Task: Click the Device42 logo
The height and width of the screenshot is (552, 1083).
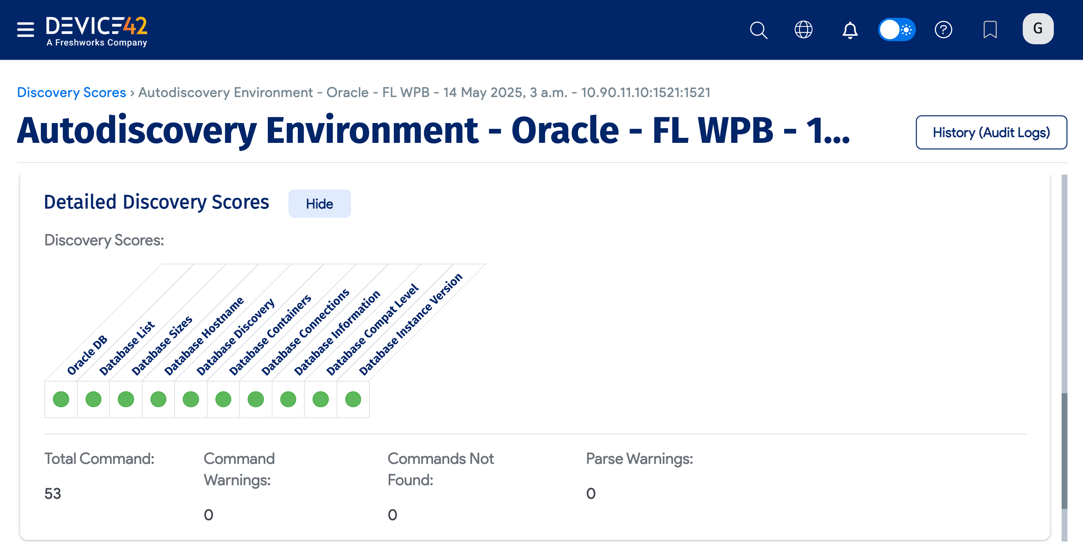Action: point(97,30)
